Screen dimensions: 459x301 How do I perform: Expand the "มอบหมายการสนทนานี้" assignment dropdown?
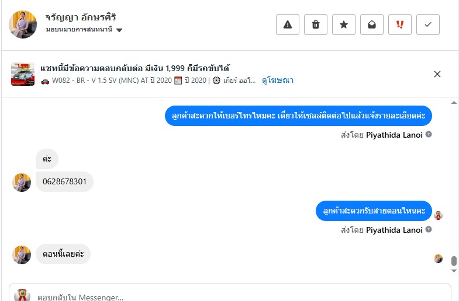point(119,30)
